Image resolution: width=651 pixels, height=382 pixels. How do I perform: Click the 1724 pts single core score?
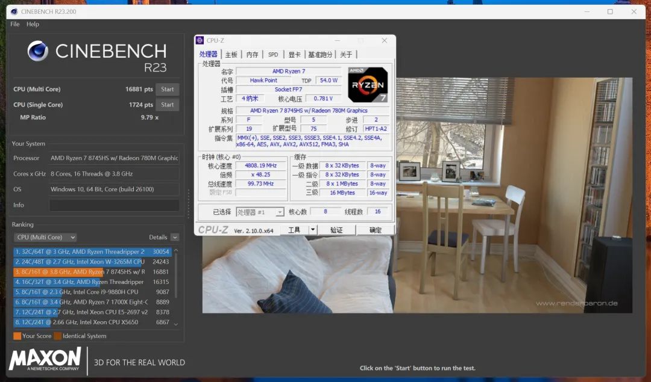point(140,105)
